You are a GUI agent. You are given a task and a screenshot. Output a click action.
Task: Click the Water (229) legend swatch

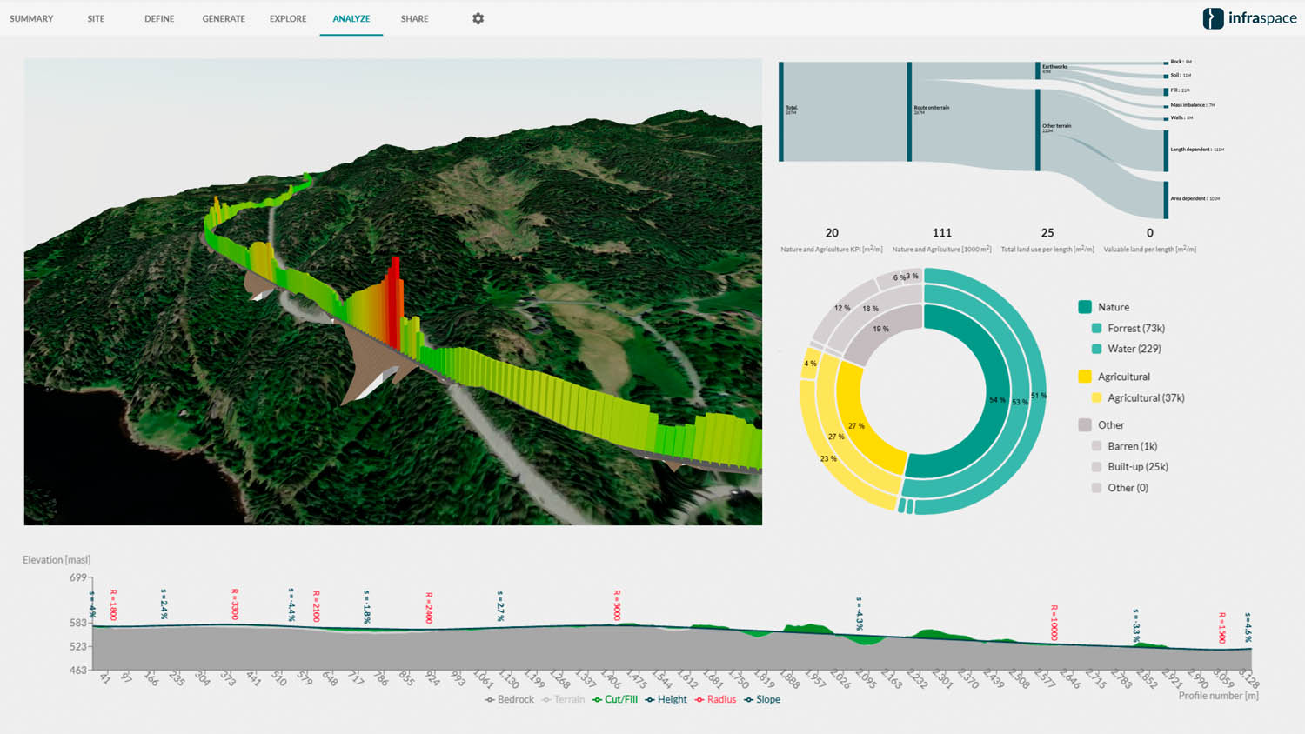1096,349
